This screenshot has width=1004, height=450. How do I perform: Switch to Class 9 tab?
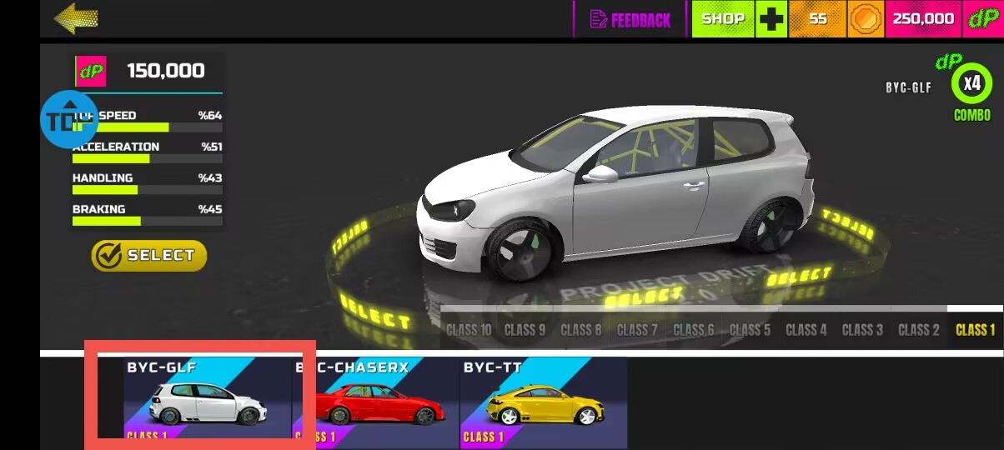coord(525,330)
